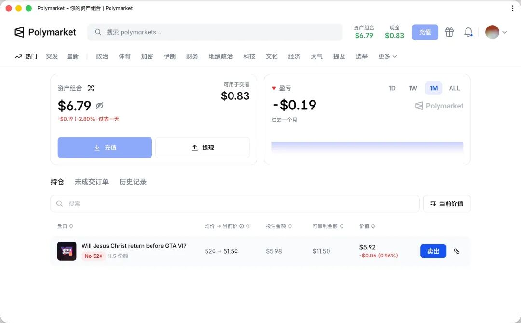521x323 pixels.
Task: Switch to the 未成交订单 tab
Action: pos(91,182)
